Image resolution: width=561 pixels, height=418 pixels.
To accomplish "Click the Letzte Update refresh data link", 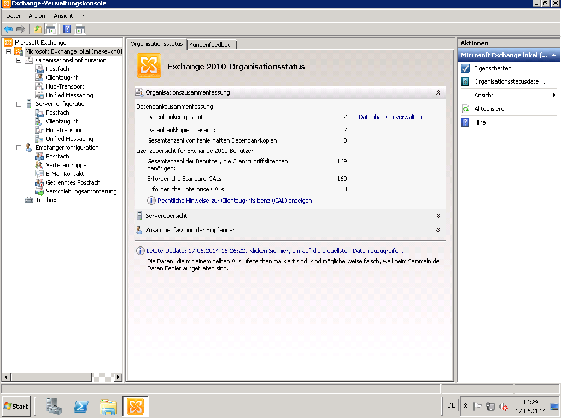I will coord(275,251).
